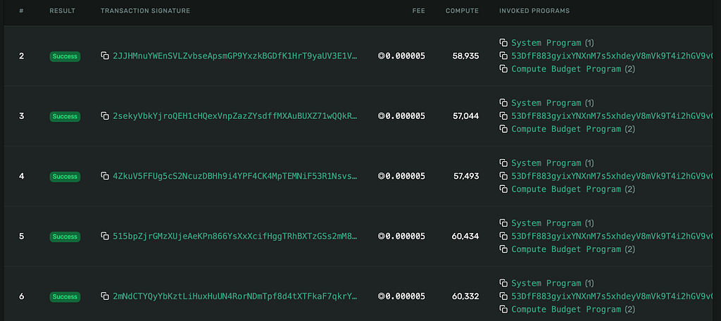Copy Compute Budget Program address in row 6
721x321 pixels.
coord(503,310)
